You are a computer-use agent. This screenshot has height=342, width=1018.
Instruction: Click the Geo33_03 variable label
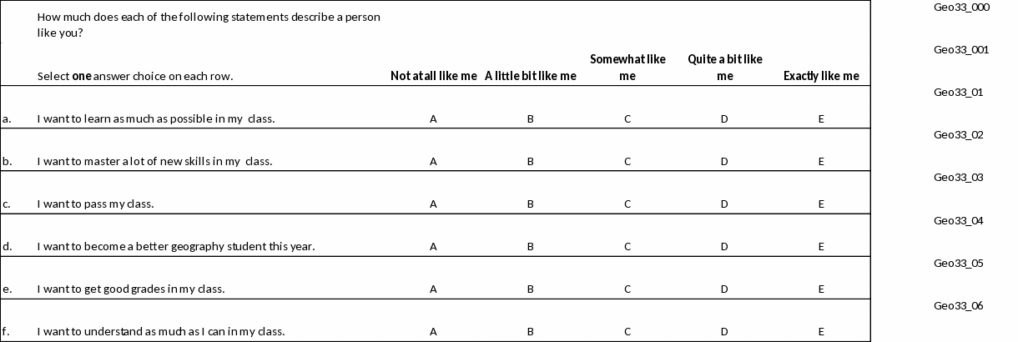(x=959, y=178)
